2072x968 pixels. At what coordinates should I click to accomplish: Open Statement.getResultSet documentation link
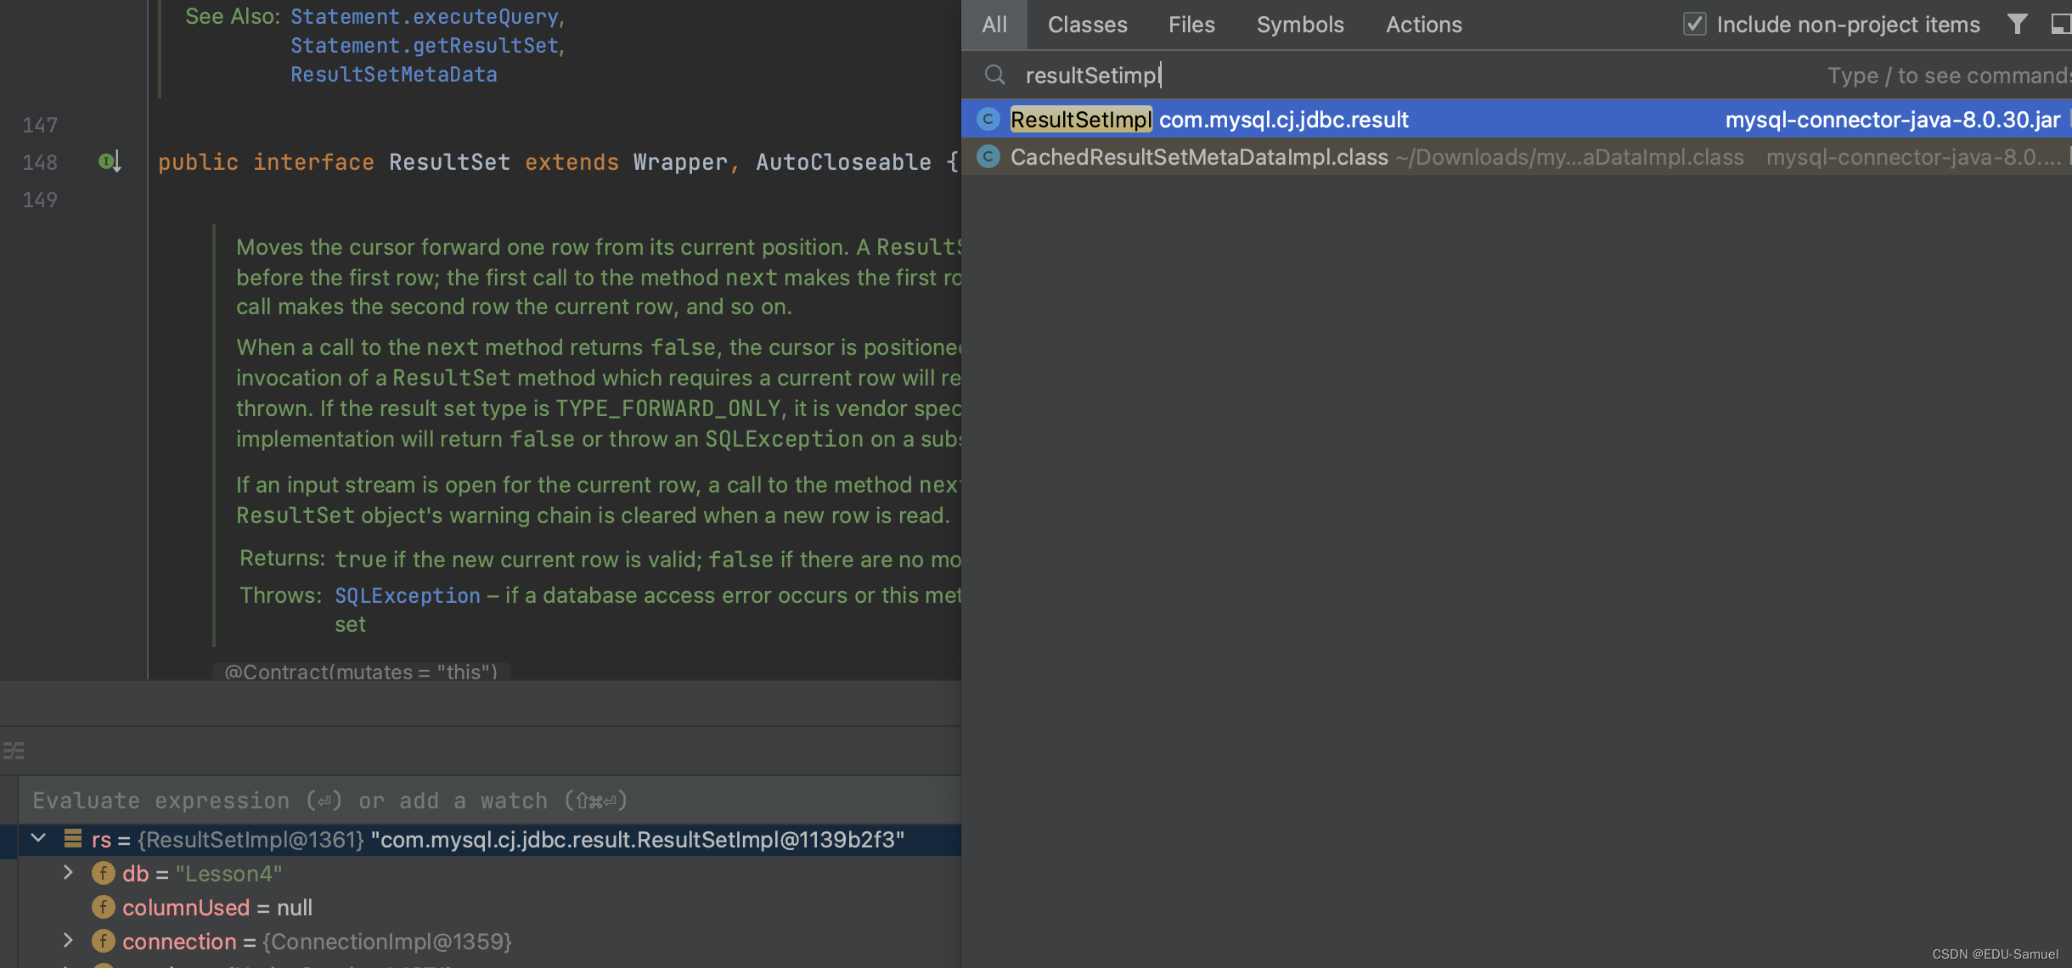click(425, 46)
